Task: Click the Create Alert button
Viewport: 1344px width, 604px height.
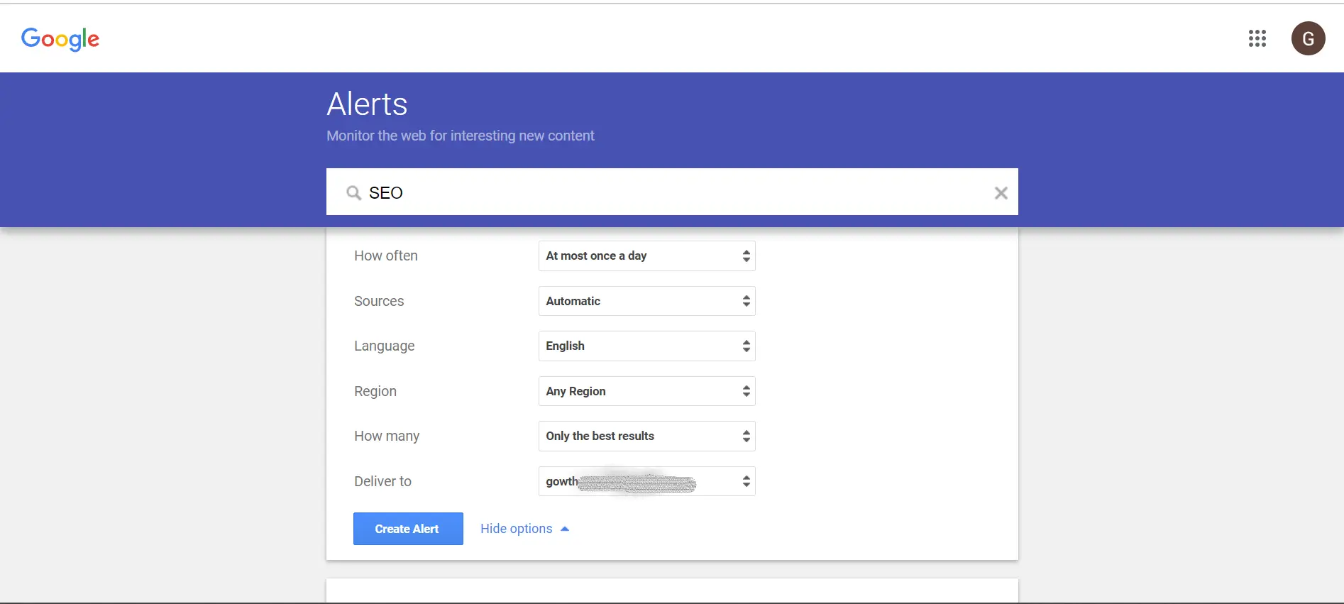Action: (408, 529)
